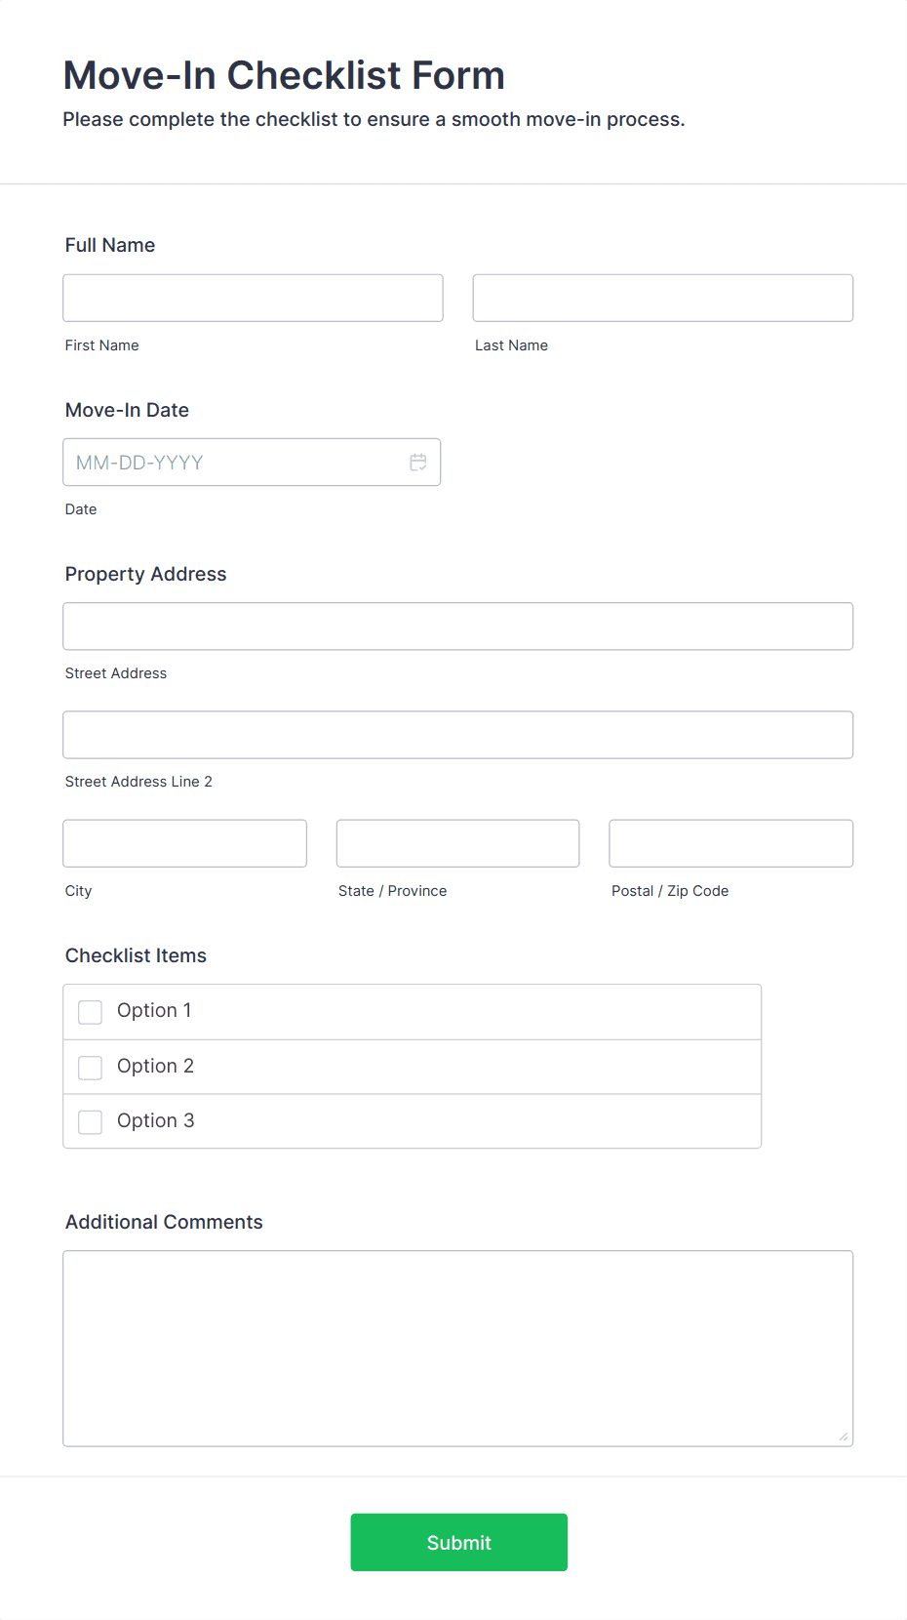Viewport: 907px width, 1620px height.
Task: Click the First Name input field
Action: pyautogui.click(x=252, y=298)
